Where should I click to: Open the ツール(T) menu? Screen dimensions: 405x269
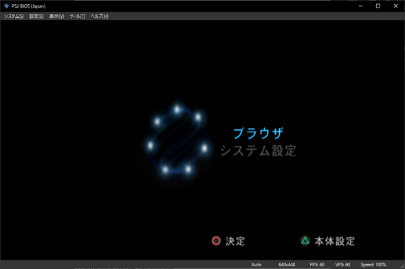77,17
